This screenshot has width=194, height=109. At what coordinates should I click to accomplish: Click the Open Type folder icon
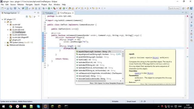pos(70,8)
